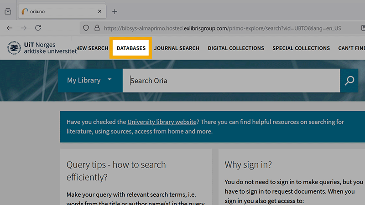The width and height of the screenshot is (365, 205).
Task: Open Special Collections
Action: click(x=301, y=48)
